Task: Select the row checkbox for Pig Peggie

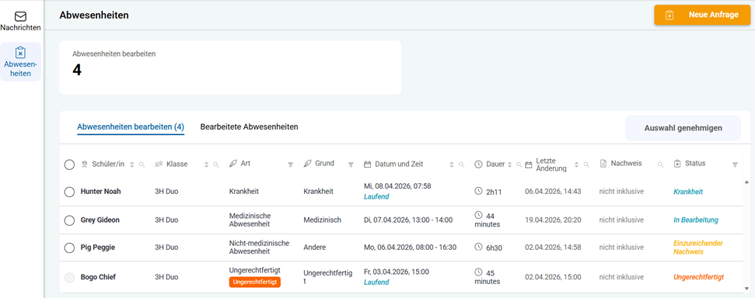Action: (x=69, y=248)
